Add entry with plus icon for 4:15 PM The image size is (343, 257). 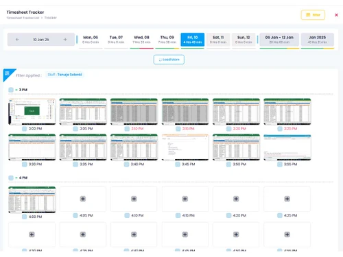point(185,199)
